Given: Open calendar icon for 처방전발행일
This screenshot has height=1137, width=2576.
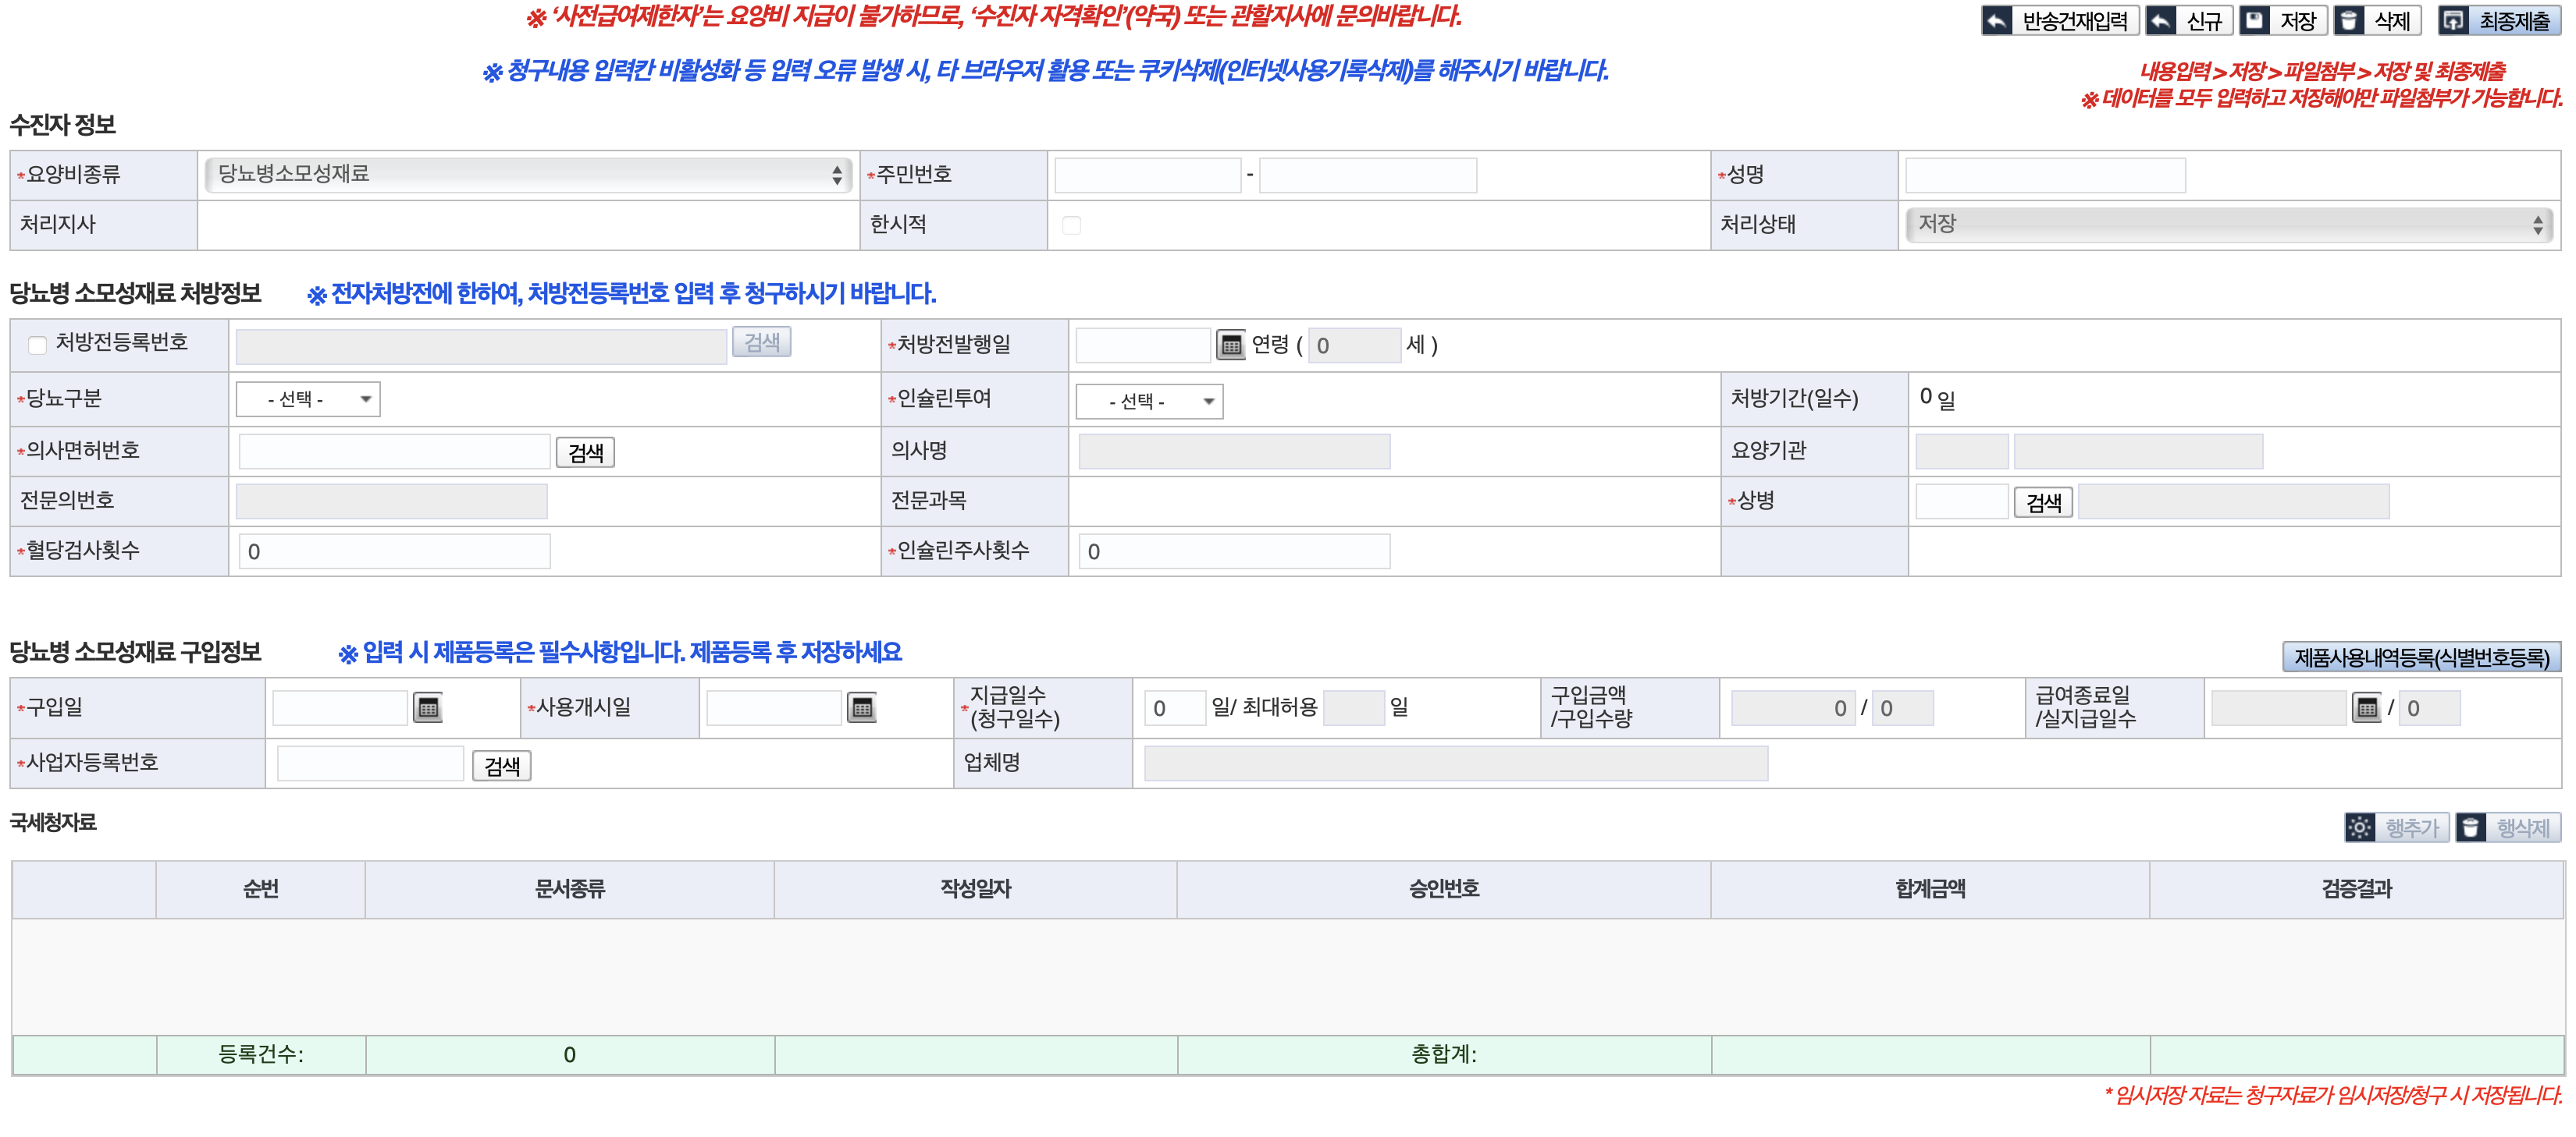Looking at the screenshot, I should (1231, 345).
